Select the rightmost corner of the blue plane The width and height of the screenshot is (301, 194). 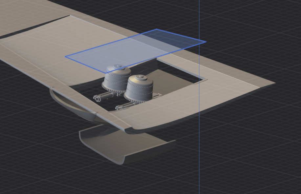pos(205,42)
